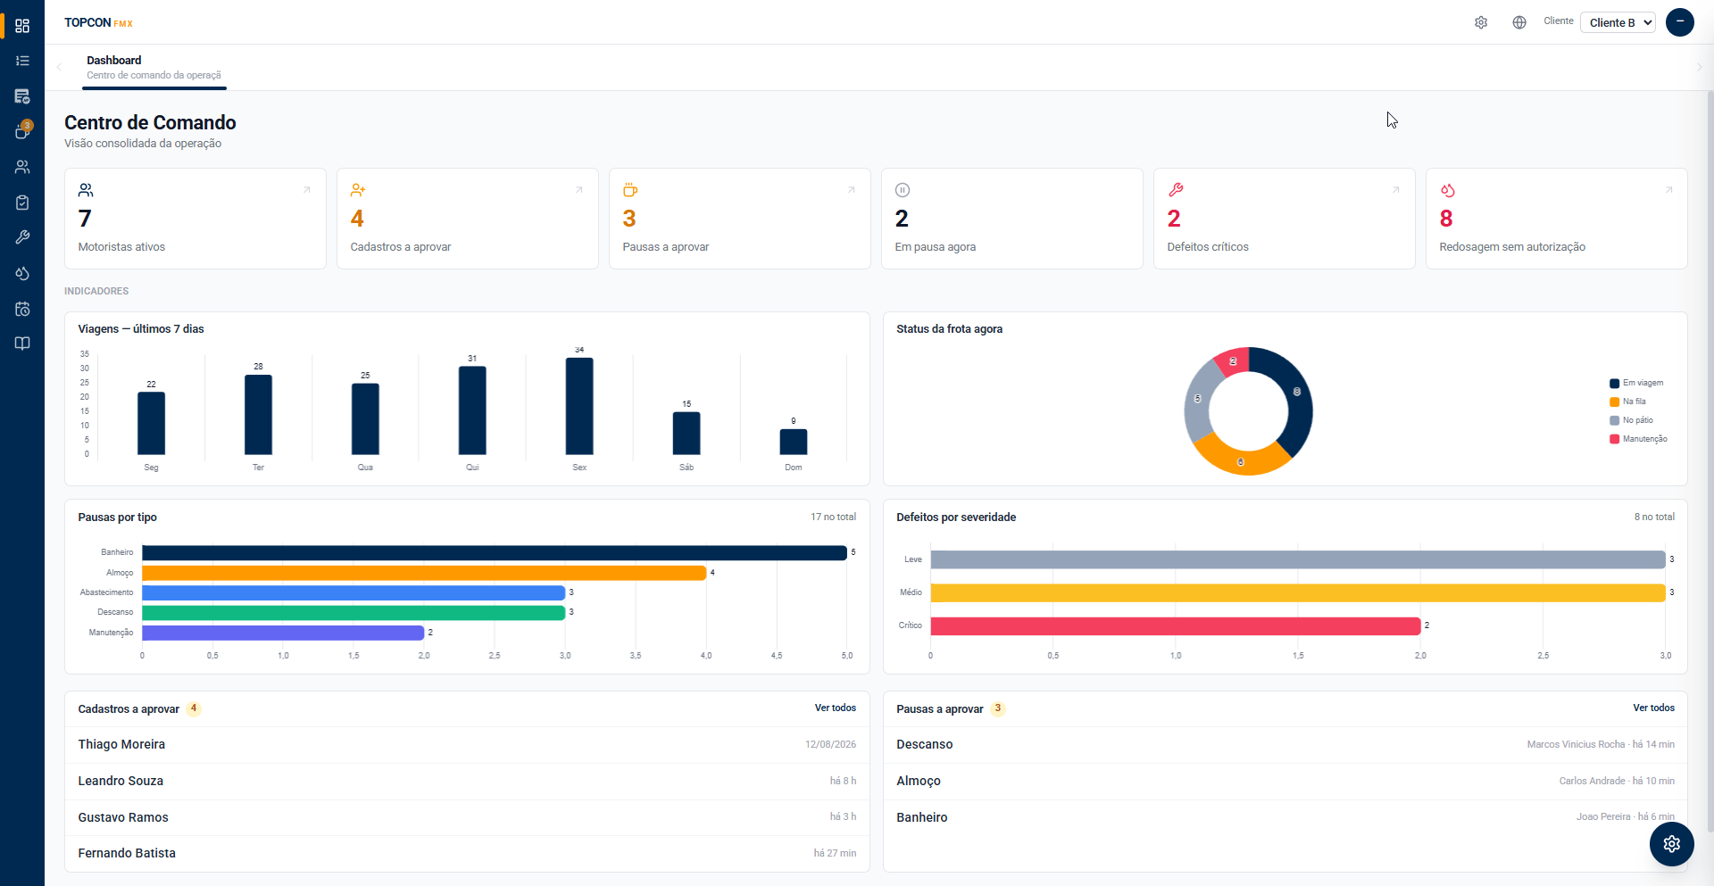The width and height of the screenshot is (1714, 886).
Task: Click the right tab-scroll chevron
Action: (x=1699, y=67)
